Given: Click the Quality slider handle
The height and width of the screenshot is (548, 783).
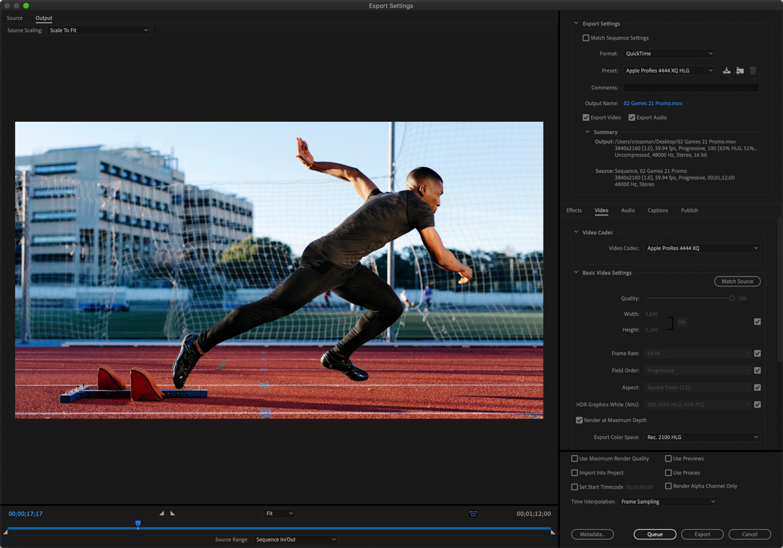Looking at the screenshot, I should (731, 298).
